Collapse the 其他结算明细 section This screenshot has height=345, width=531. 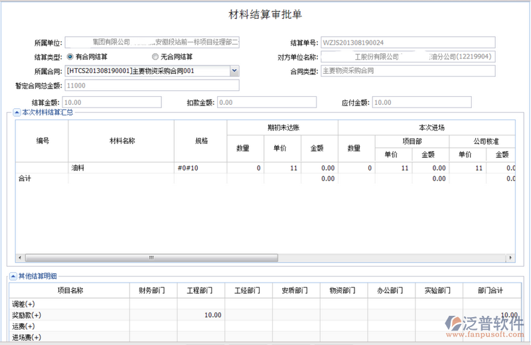pyautogui.click(x=14, y=276)
